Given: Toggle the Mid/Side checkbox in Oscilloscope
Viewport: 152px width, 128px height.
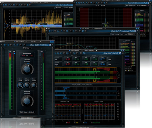Looking at the screenshot, I should coord(57,8).
